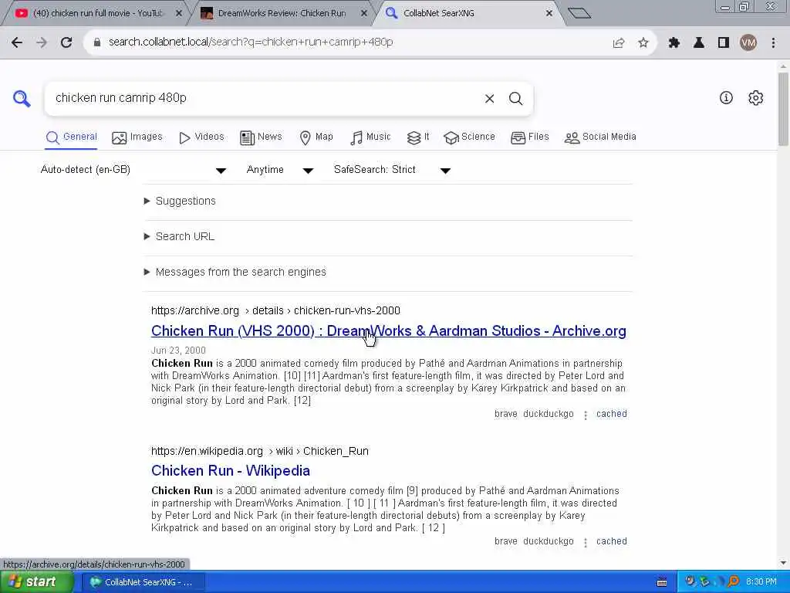Open cached version of Wikipedia result

[612, 541]
